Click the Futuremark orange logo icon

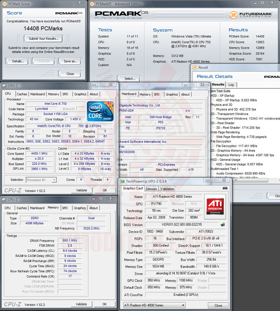[x=234, y=15]
